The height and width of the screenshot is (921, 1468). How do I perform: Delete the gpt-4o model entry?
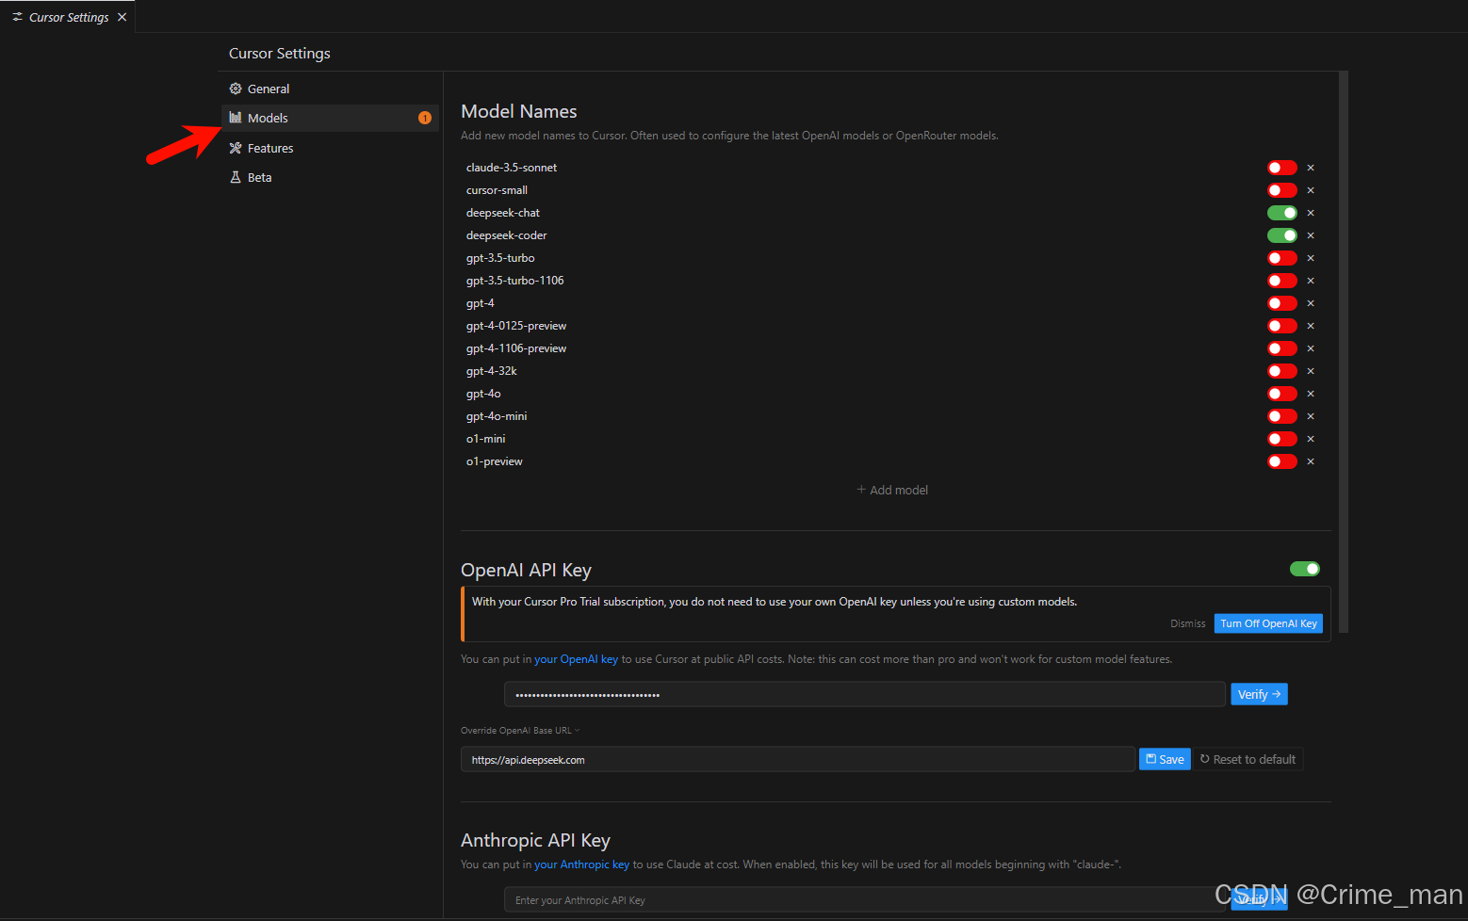click(x=1311, y=394)
